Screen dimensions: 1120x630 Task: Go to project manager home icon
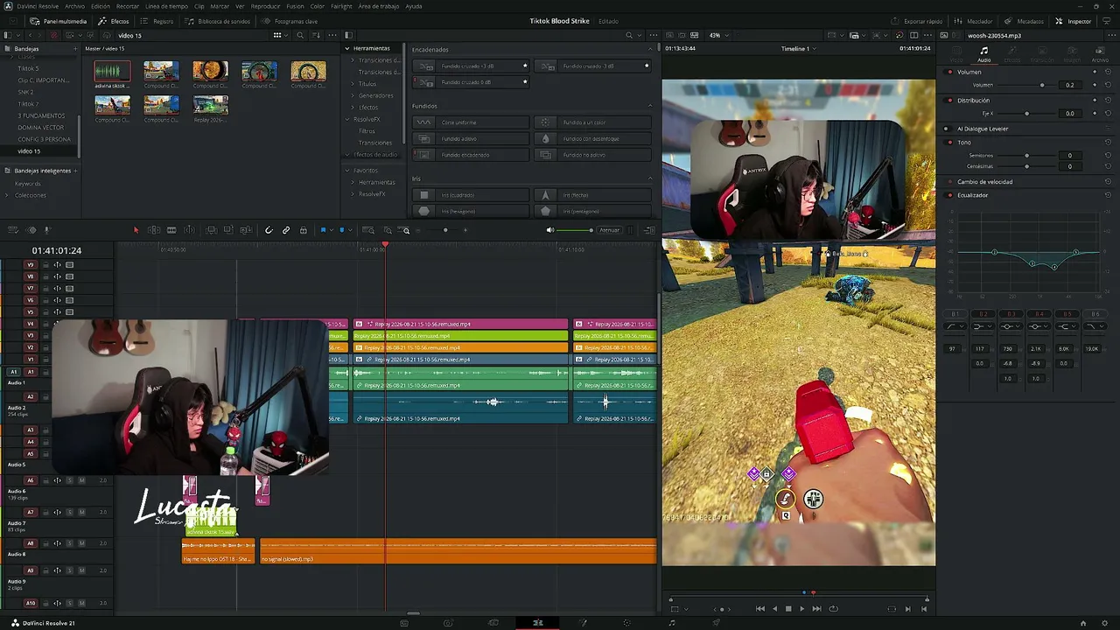[x=1083, y=623]
